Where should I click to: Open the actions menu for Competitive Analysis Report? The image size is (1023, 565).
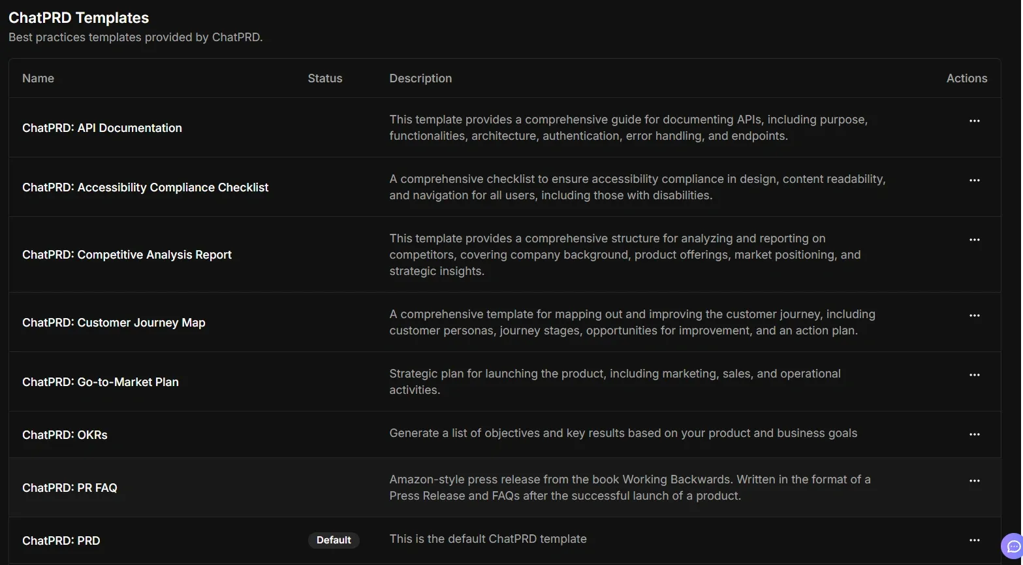(974, 240)
